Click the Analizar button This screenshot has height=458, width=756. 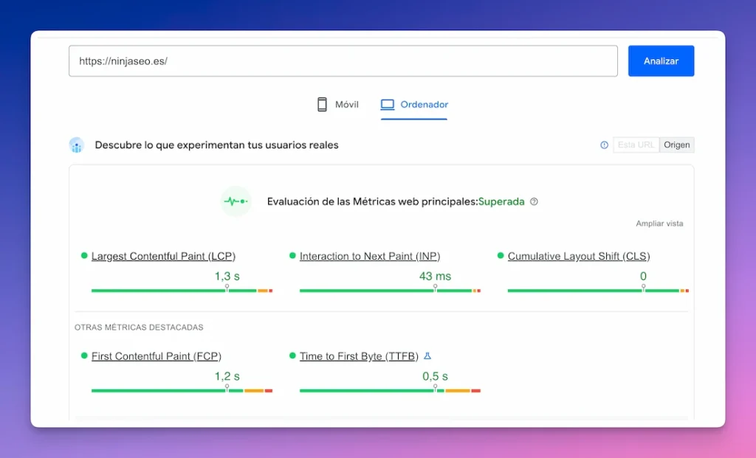661,61
